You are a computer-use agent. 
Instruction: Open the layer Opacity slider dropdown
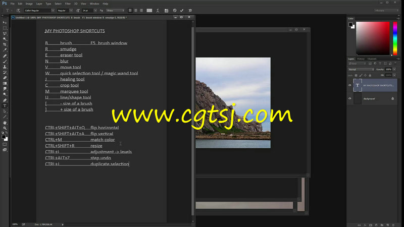[394, 70]
